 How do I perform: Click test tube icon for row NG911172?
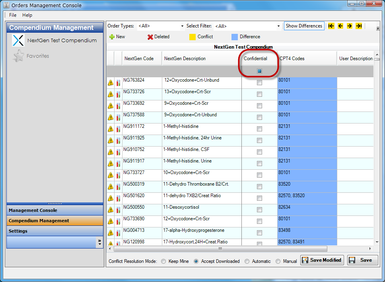[119, 129]
